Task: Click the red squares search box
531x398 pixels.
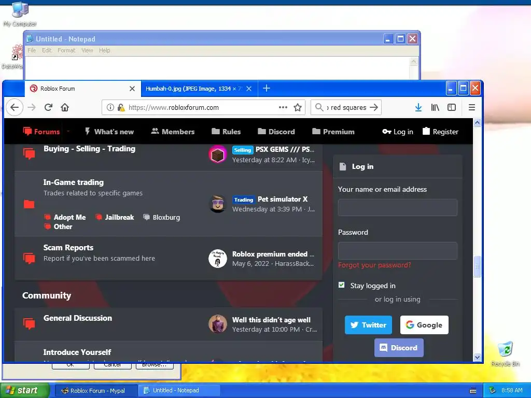Action: coord(346,108)
